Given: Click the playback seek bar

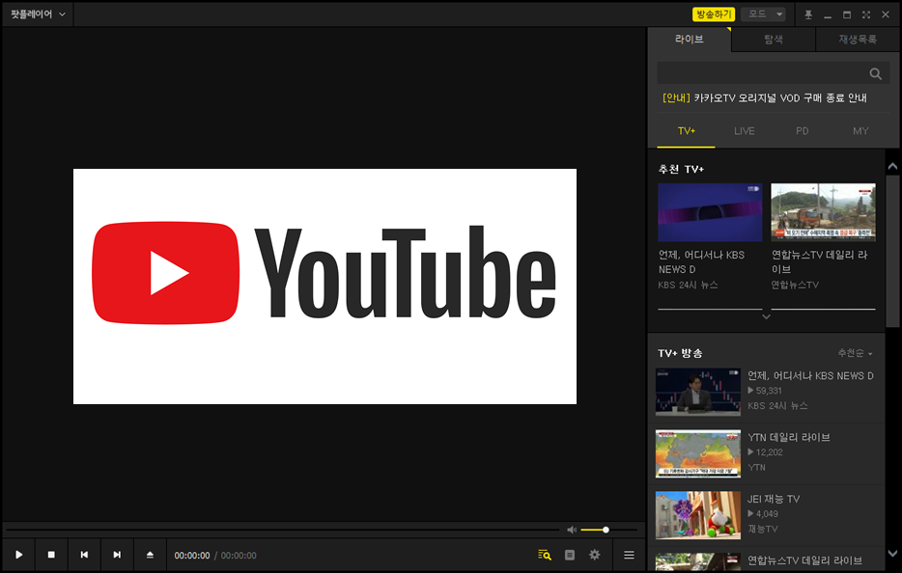Looking at the screenshot, I should coord(282,530).
